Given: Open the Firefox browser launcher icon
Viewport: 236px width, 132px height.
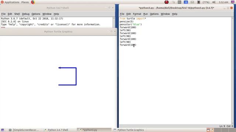Looking at the screenshot, I should pos(33,2).
